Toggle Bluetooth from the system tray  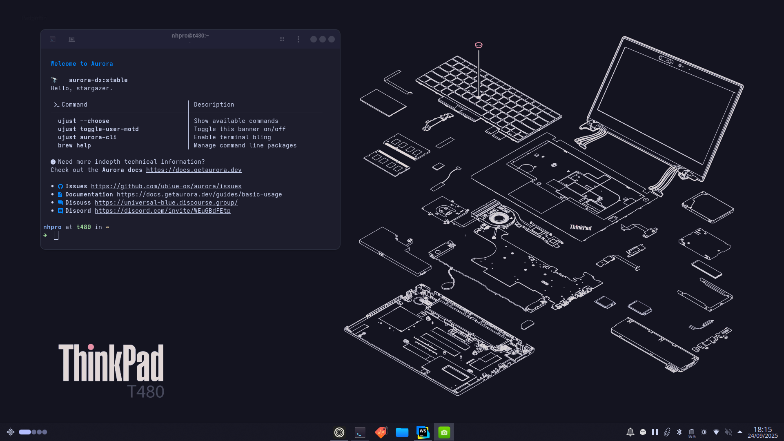[x=679, y=432]
